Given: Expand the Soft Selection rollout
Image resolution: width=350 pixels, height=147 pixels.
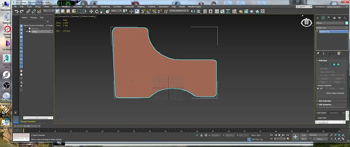Looking at the screenshot, I should tap(325, 101).
